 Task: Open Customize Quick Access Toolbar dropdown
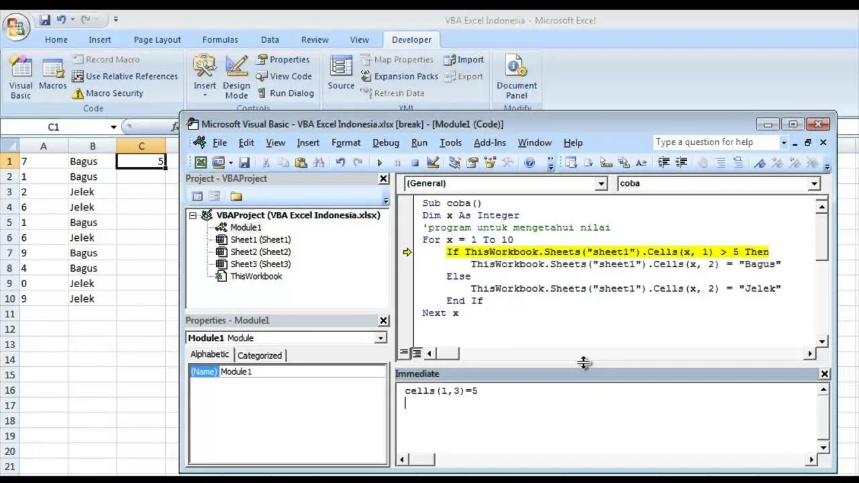(116, 20)
